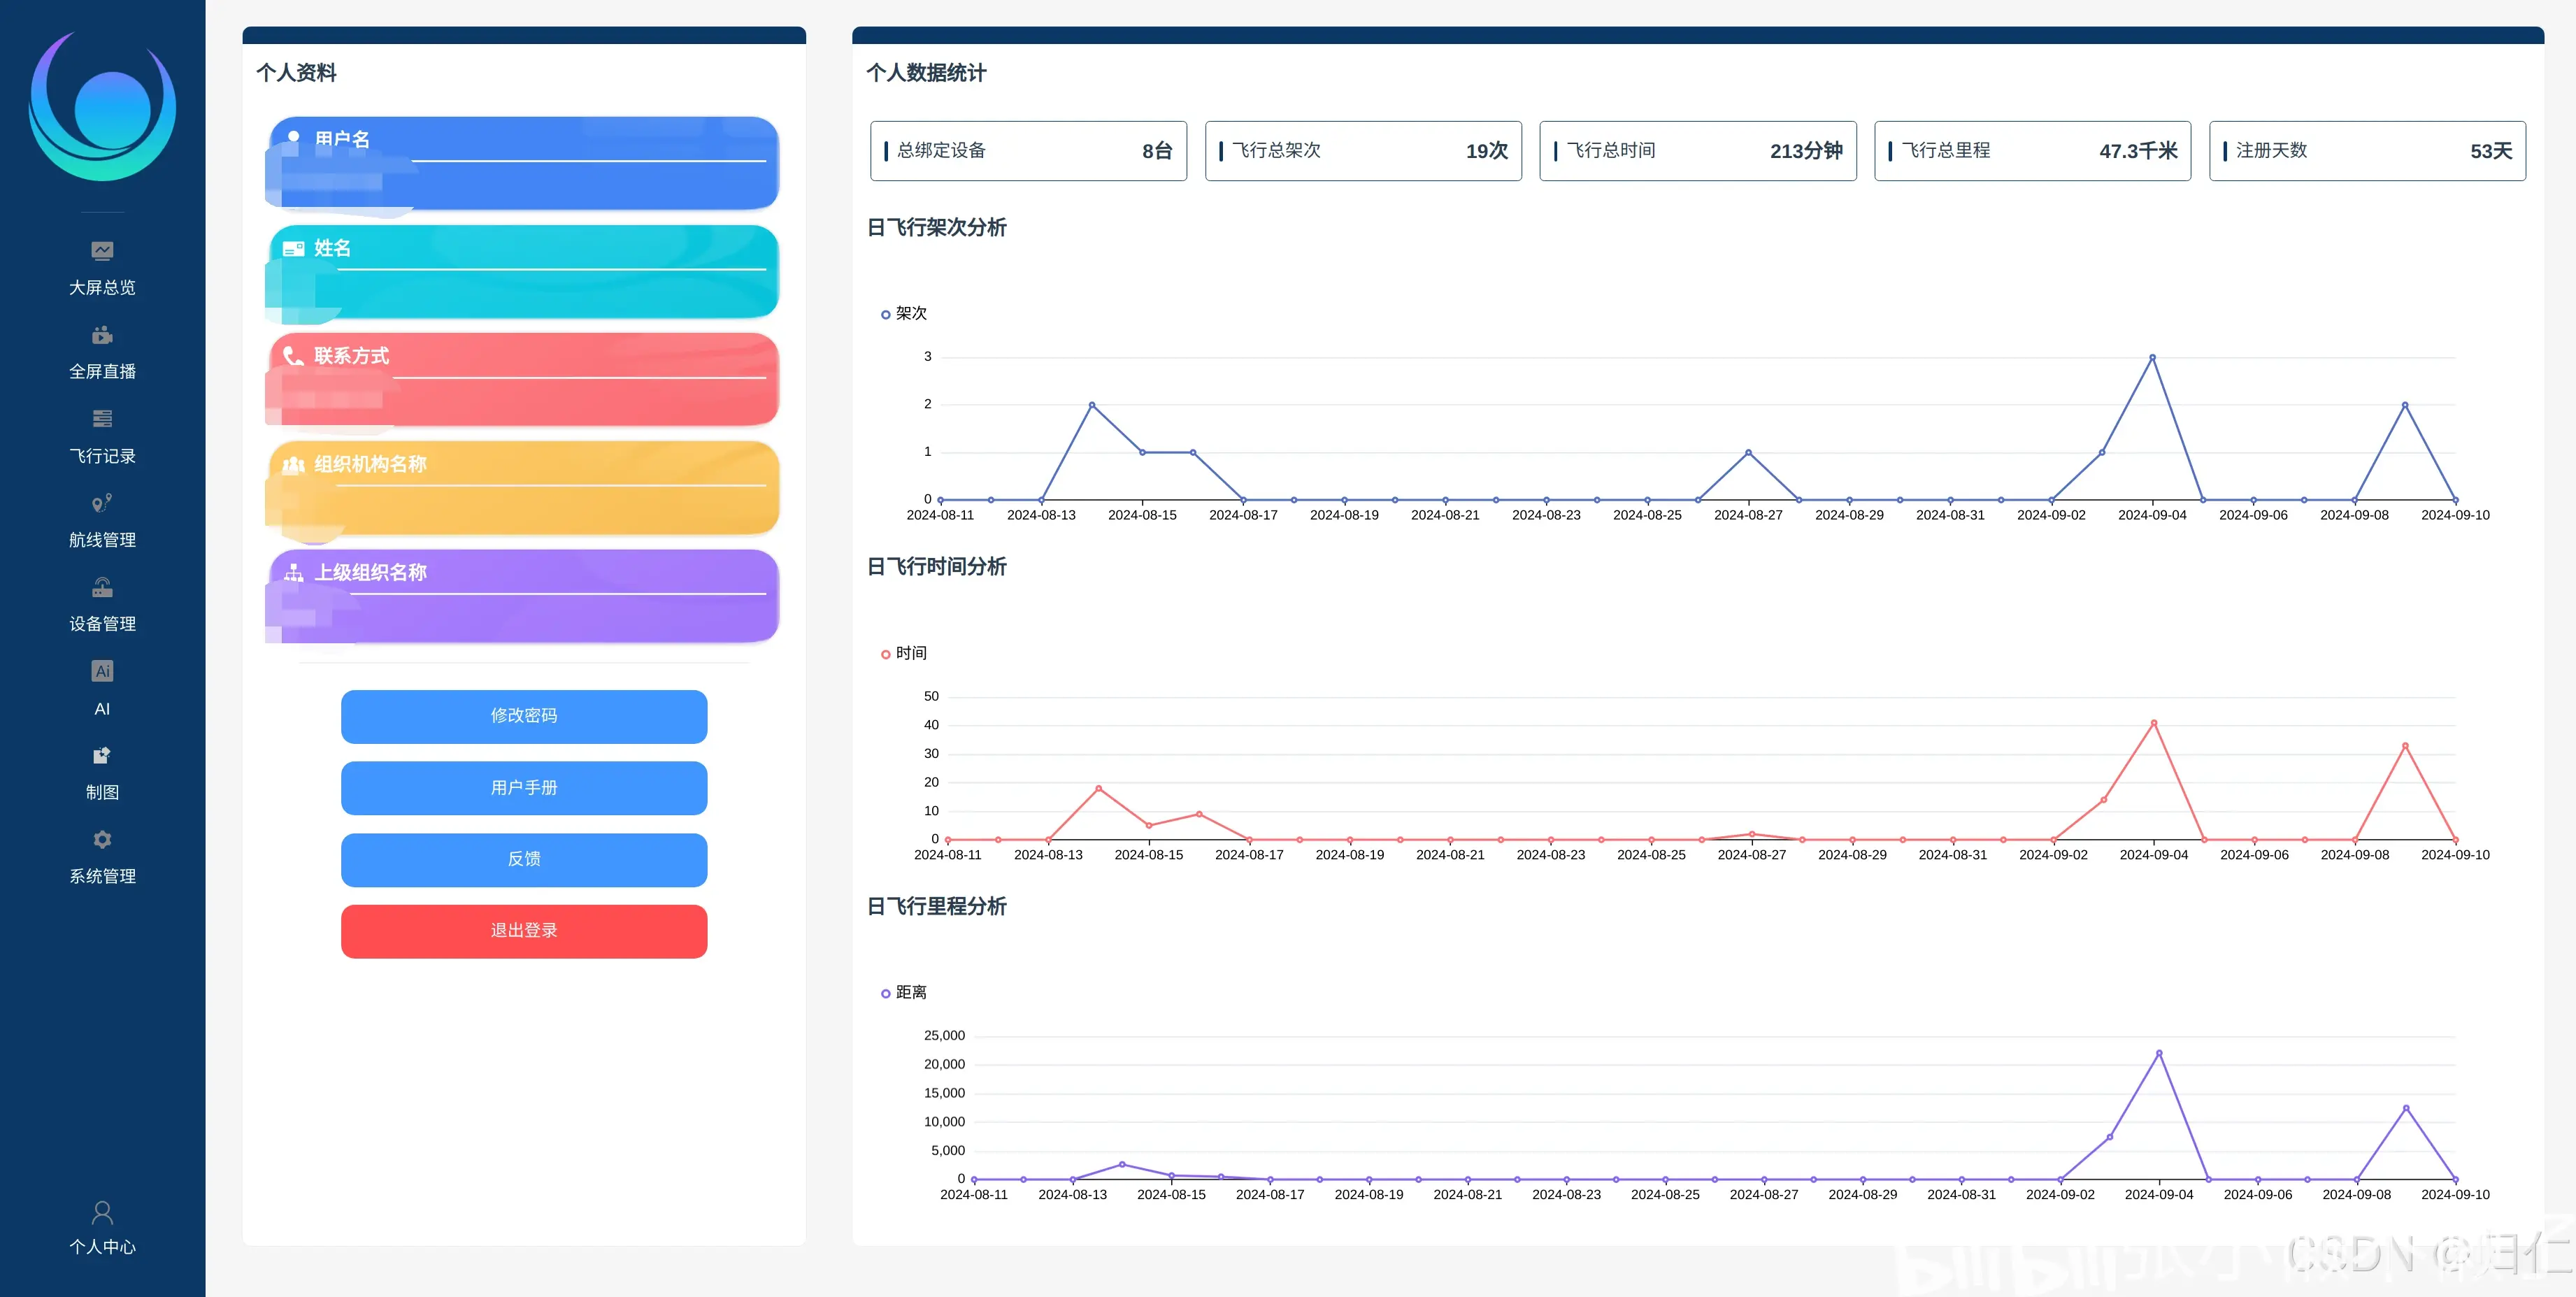This screenshot has width=2576, height=1297.
Task: Click the 架次 chart point at 2024-08-27
Action: (x=1748, y=452)
